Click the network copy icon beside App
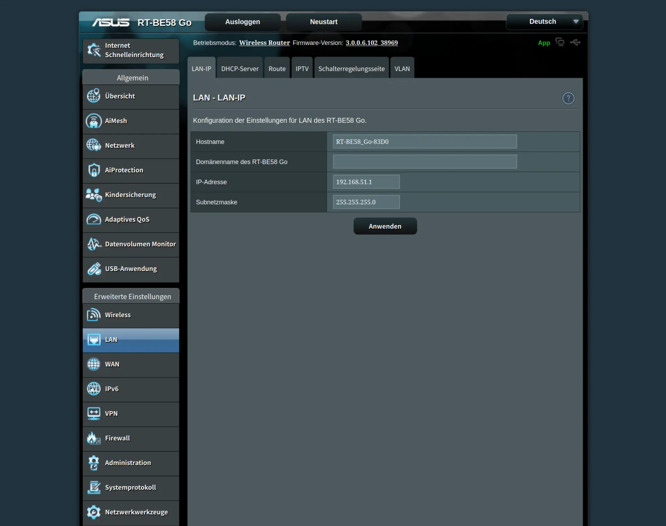 click(560, 42)
